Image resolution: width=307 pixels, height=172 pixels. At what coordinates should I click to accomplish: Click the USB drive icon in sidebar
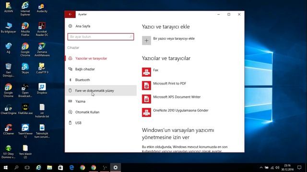[70, 123]
